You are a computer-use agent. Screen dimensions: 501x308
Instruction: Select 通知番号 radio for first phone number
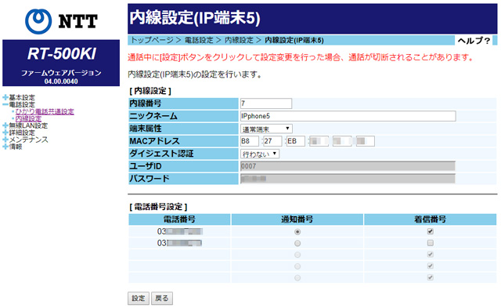tap(297, 231)
